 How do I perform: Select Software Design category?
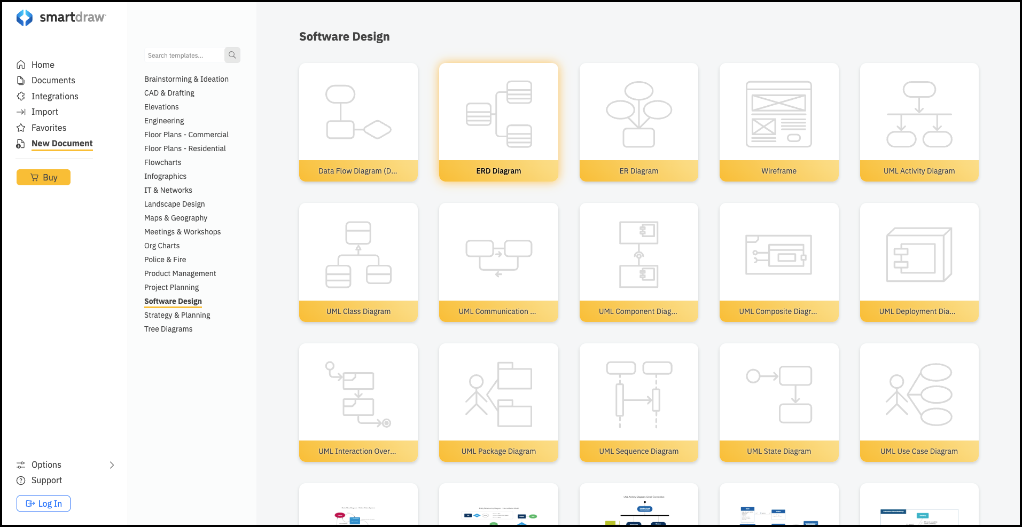pos(173,301)
